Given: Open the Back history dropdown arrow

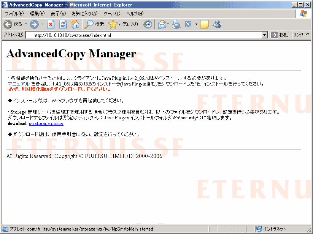Looking at the screenshot, I should pos(26,24).
